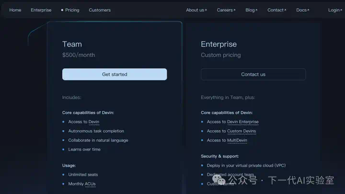Image resolution: width=345 pixels, height=194 pixels.
Task: Click 'Everything in Team, plus:' text
Action: pos(228,97)
